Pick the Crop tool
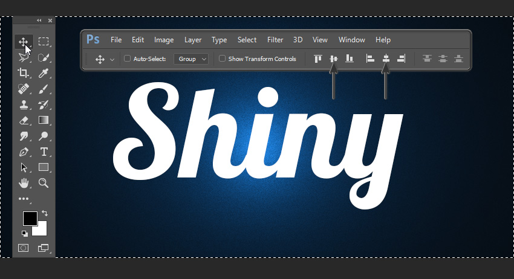Screen dimensions: 514x279 pos(23,73)
